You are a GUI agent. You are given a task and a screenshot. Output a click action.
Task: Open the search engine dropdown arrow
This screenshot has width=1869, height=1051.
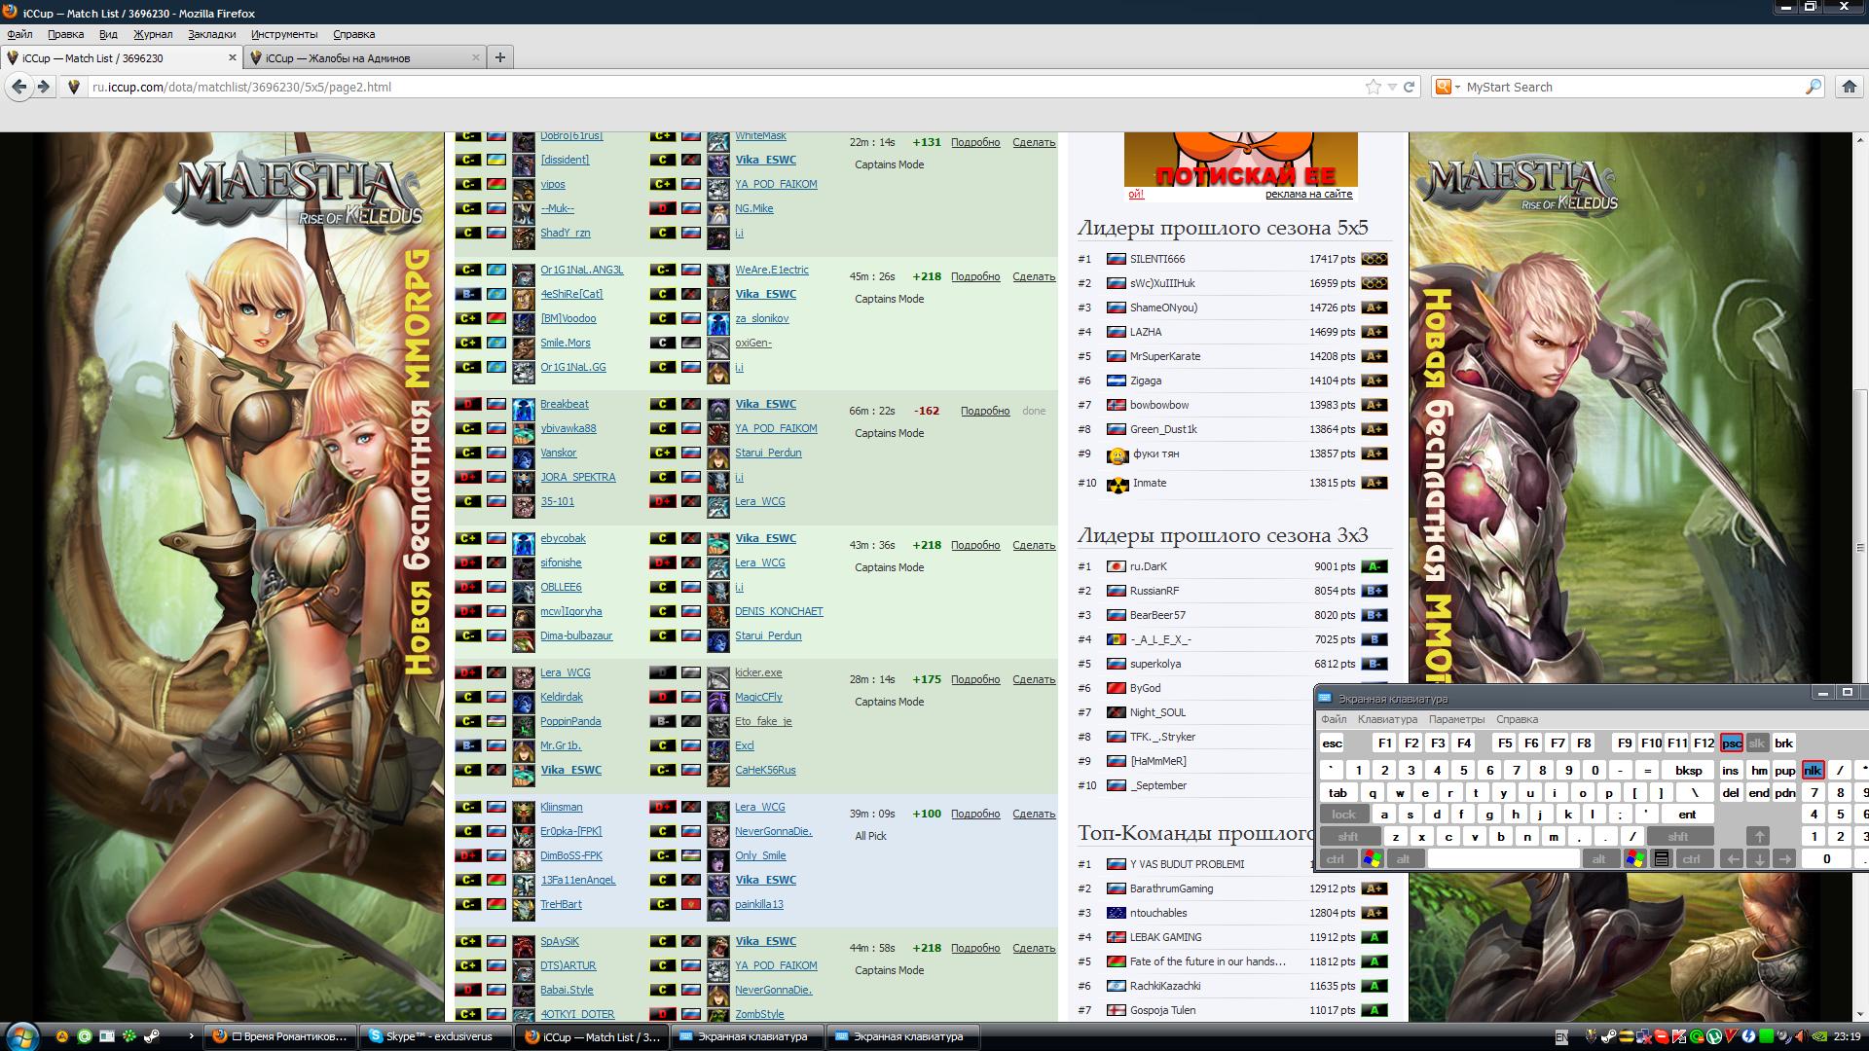1457,87
